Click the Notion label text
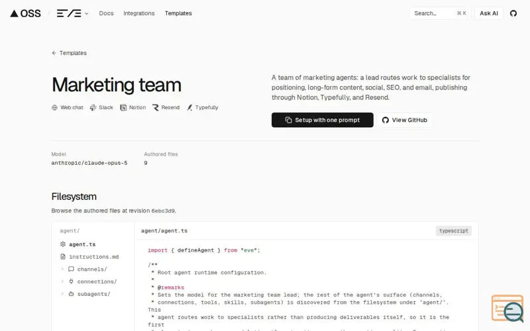Screen dimensions: 530x331 137,107
